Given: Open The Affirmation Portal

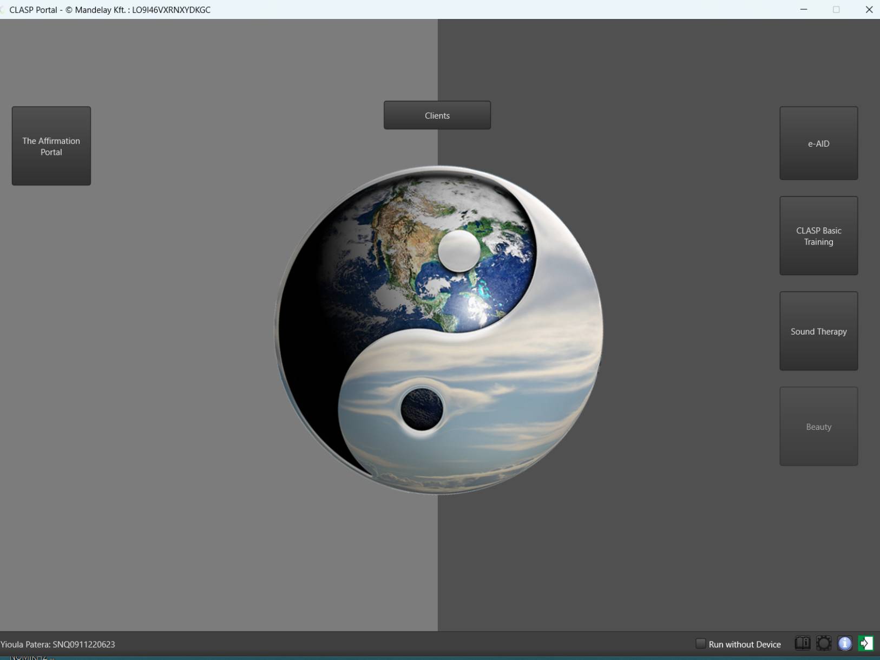Looking at the screenshot, I should pyautogui.click(x=51, y=146).
